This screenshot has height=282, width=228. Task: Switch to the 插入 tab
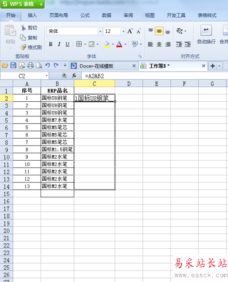[32, 16]
